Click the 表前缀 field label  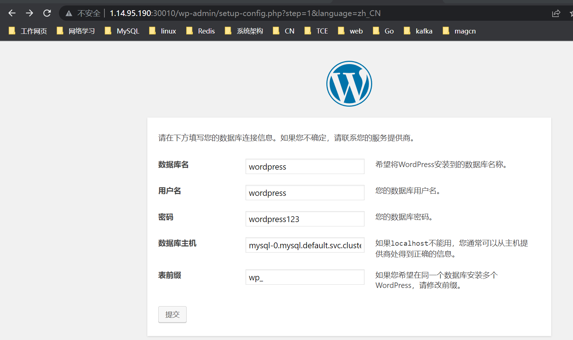[170, 275]
